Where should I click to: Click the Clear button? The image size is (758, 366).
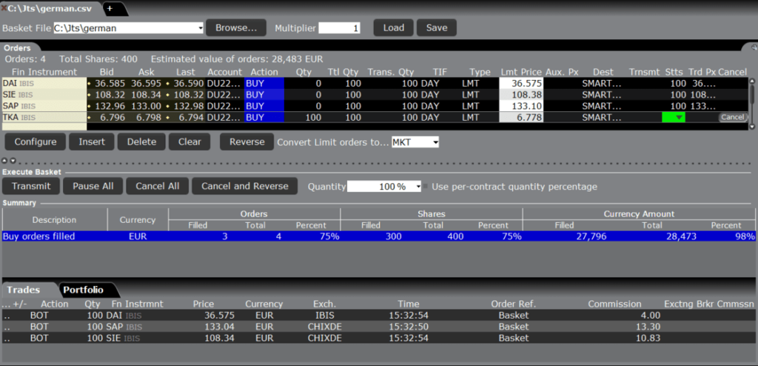coord(189,142)
